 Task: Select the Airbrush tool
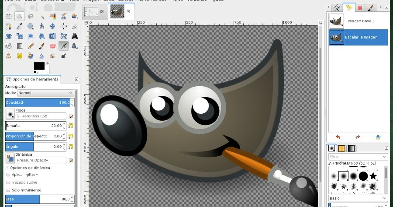coord(64,46)
